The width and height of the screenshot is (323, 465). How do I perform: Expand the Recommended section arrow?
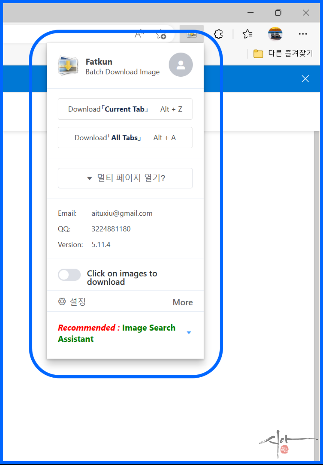(x=189, y=333)
